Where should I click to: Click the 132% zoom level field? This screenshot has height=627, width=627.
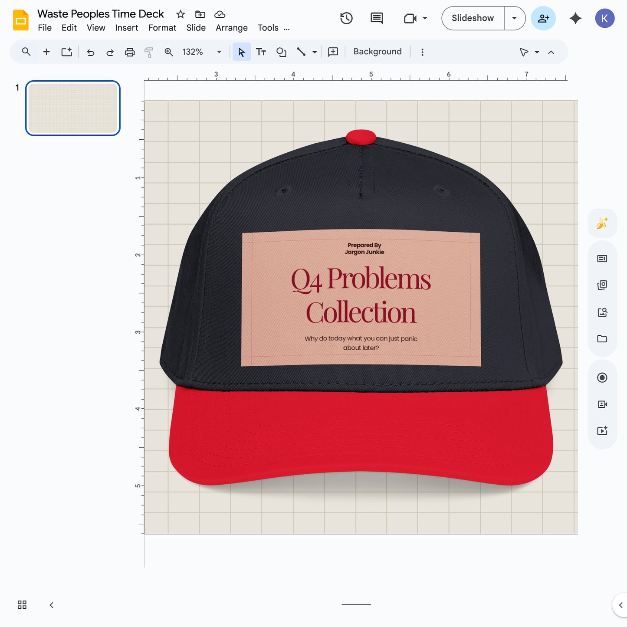click(x=193, y=52)
